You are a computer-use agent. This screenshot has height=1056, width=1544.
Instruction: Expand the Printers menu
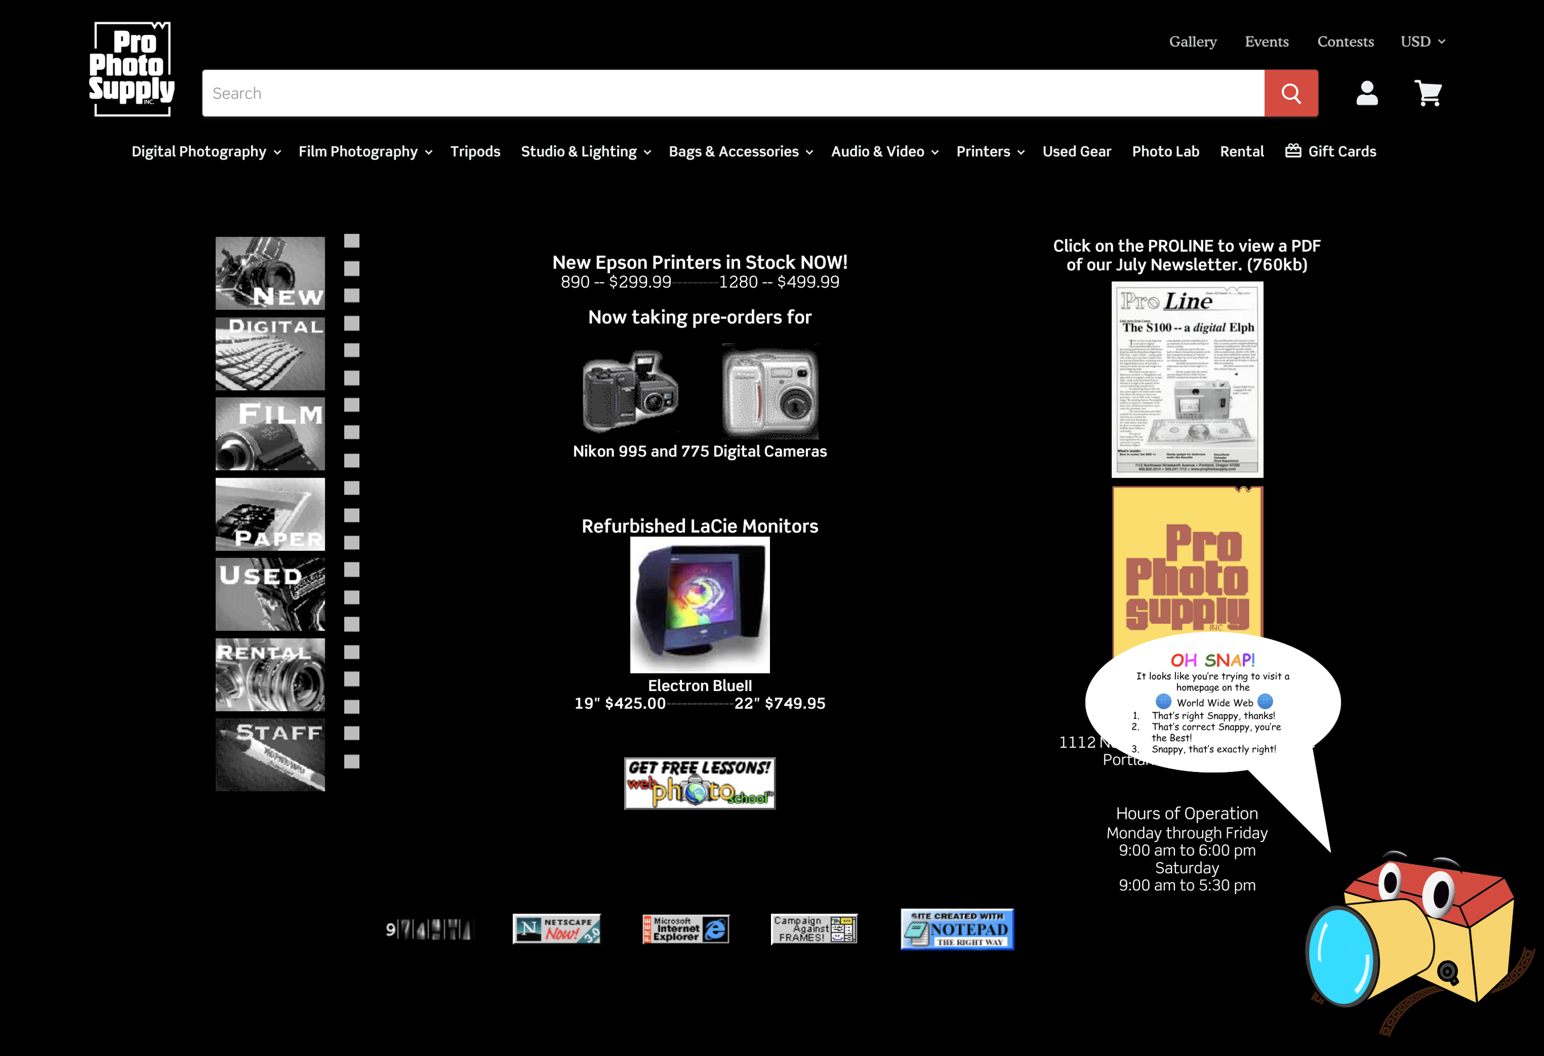pyautogui.click(x=991, y=151)
